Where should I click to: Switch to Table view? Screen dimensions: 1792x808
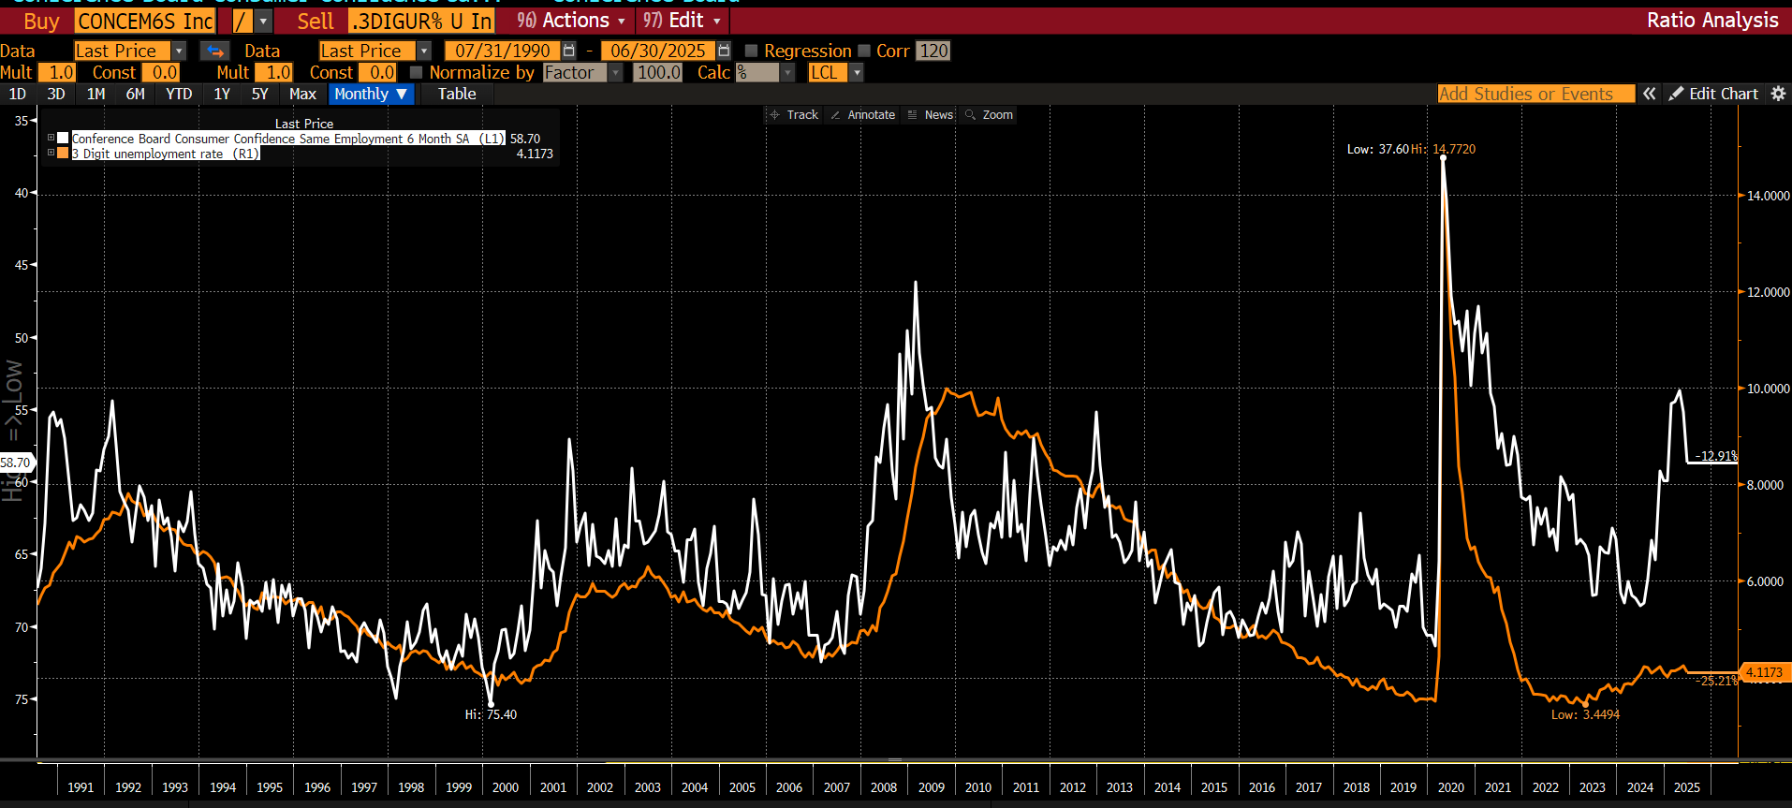[x=457, y=94]
